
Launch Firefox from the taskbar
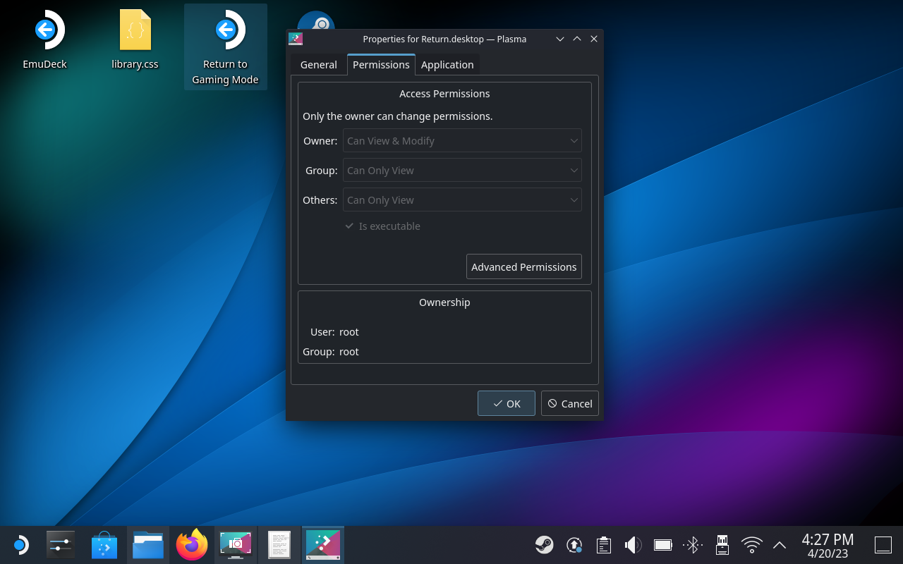pos(192,544)
